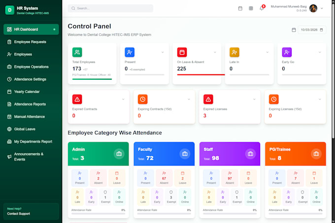Click Faculty Exempt tile showing 3
Viewport: 335px width, 223px height.
pos(171,197)
